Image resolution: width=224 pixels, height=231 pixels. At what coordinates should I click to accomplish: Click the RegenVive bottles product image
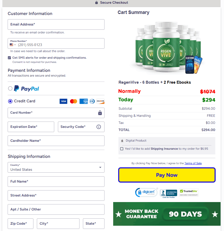click(x=166, y=47)
